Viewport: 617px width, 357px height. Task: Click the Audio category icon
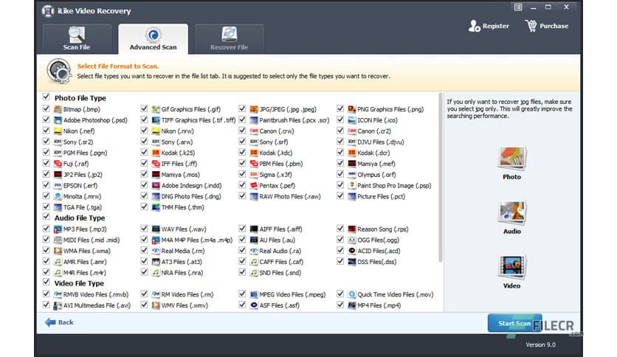pos(511,212)
